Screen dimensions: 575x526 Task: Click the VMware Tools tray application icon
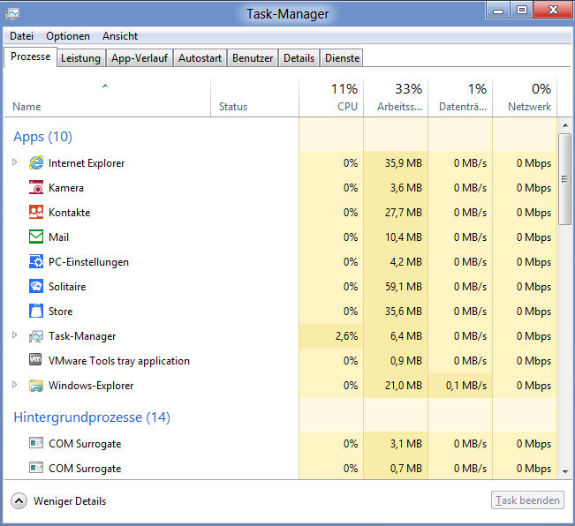pos(36,360)
